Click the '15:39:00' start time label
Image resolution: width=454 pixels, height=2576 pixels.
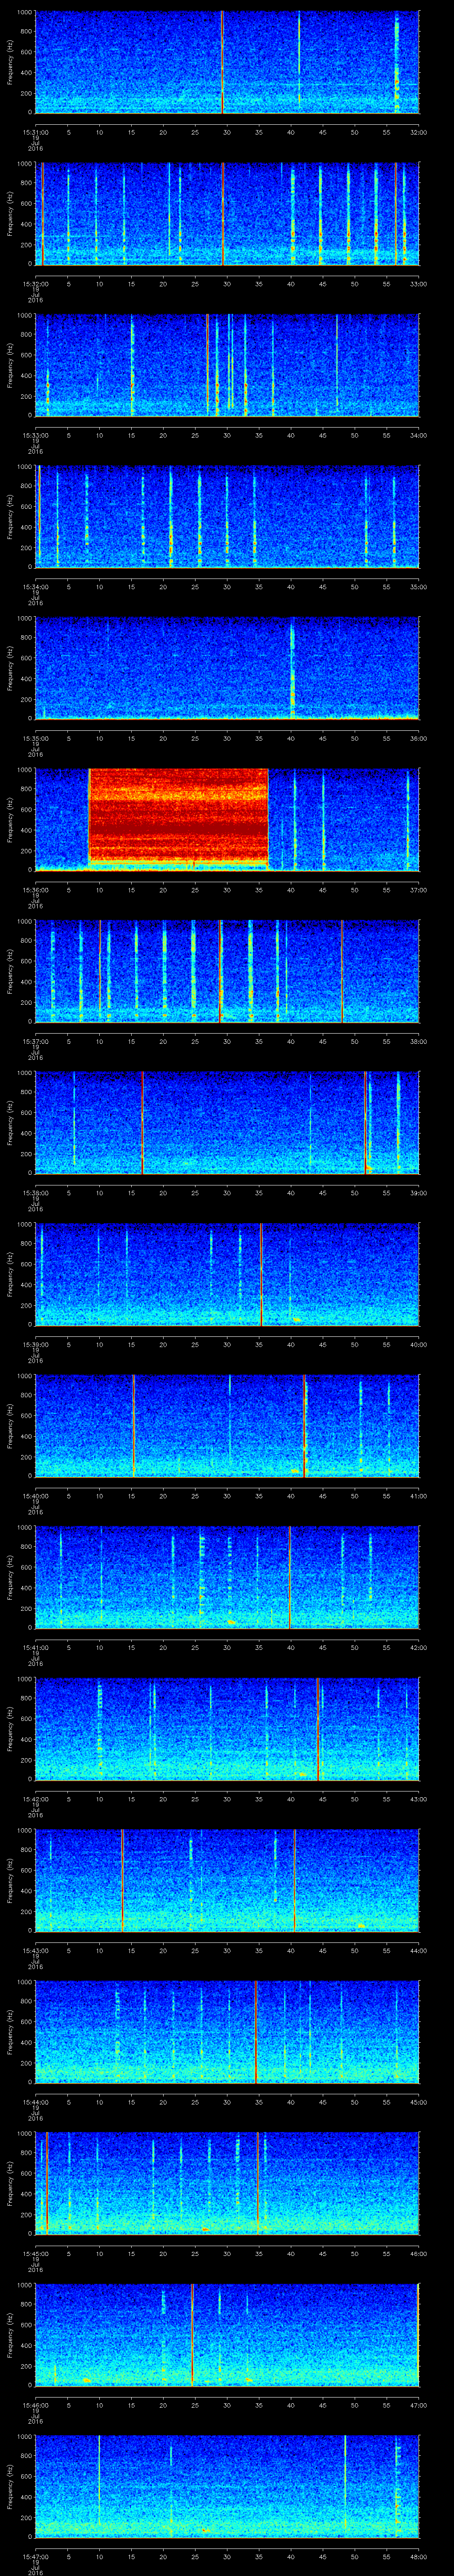pyautogui.click(x=36, y=1344)
